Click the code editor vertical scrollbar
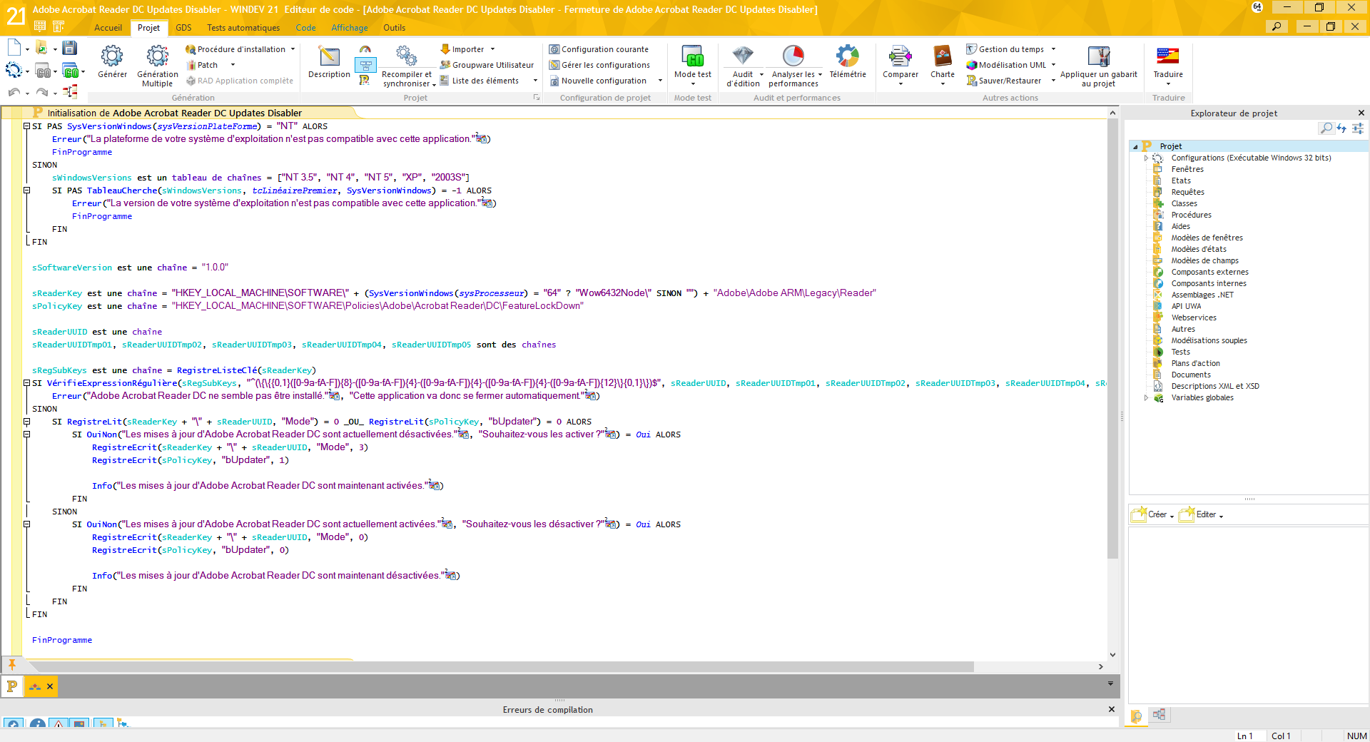Image resolution: width=1370 pixels, height=742 pixels. click(1112, 340)
